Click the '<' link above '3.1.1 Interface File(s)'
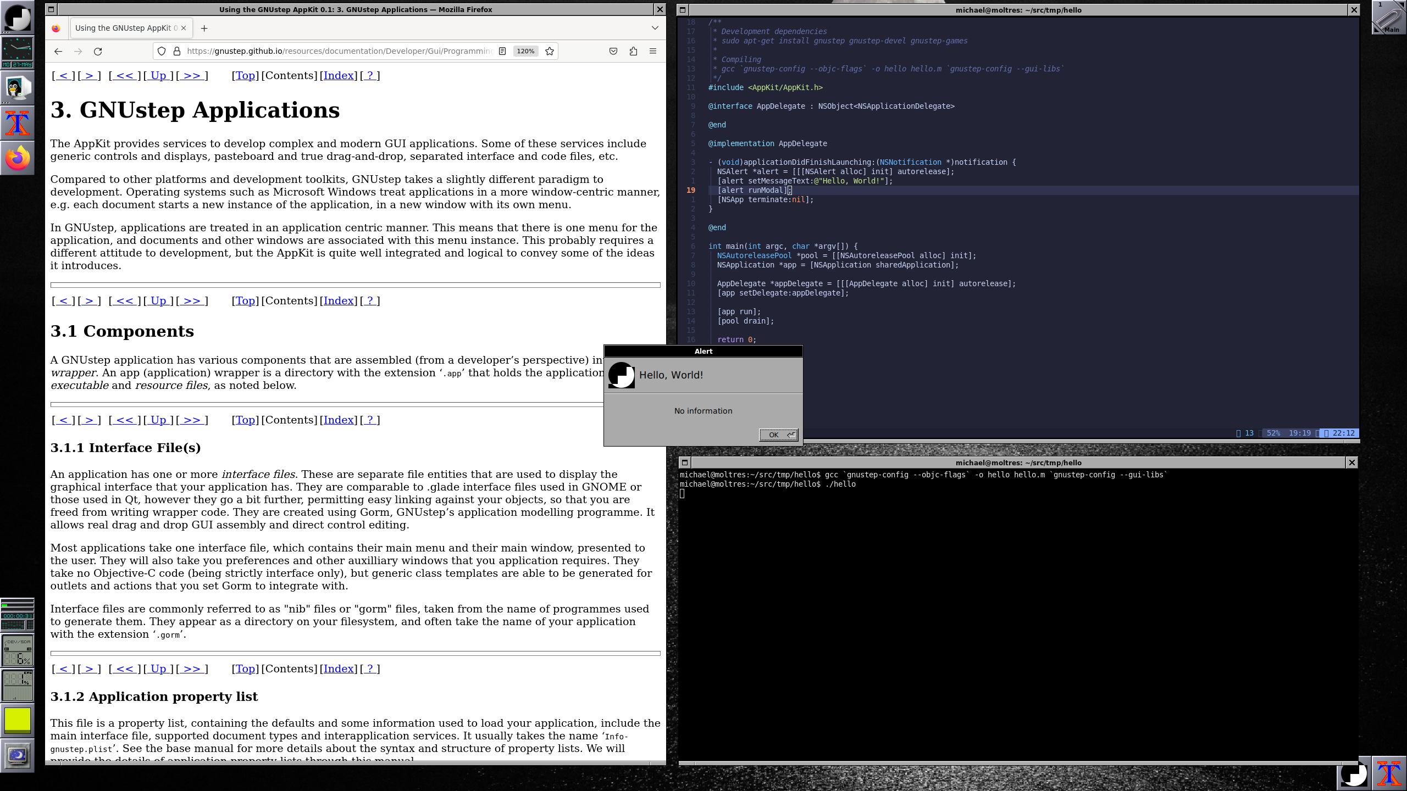This screenshot has height=791, width=1407. pos(63,420)
